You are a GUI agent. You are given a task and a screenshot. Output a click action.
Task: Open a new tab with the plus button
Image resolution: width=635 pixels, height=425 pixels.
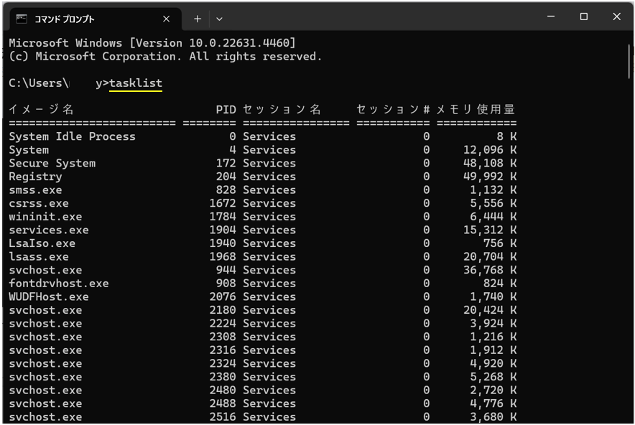tap(197, 19)
